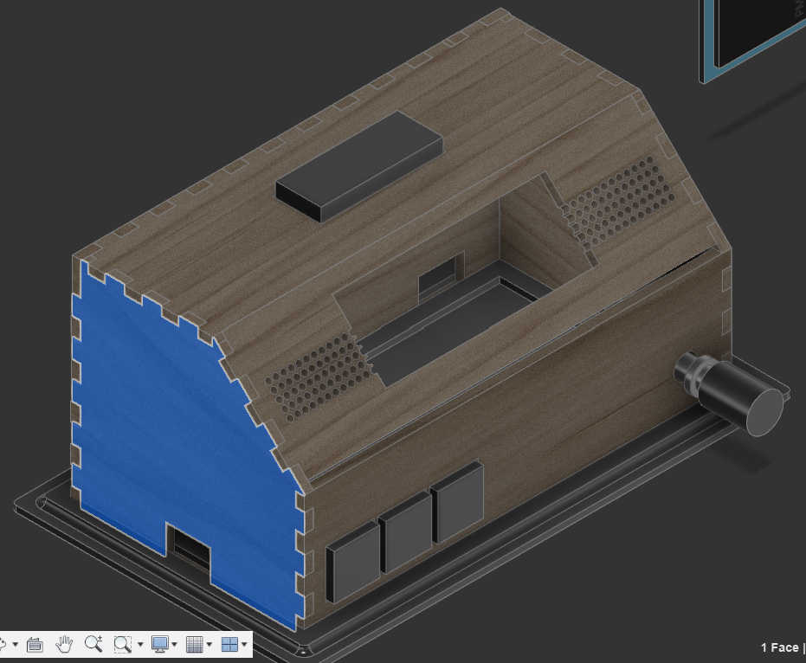Viewport: 806px width, 663px height.
Task: Select the Zoom magnifier tool
Action: (93, 644)
